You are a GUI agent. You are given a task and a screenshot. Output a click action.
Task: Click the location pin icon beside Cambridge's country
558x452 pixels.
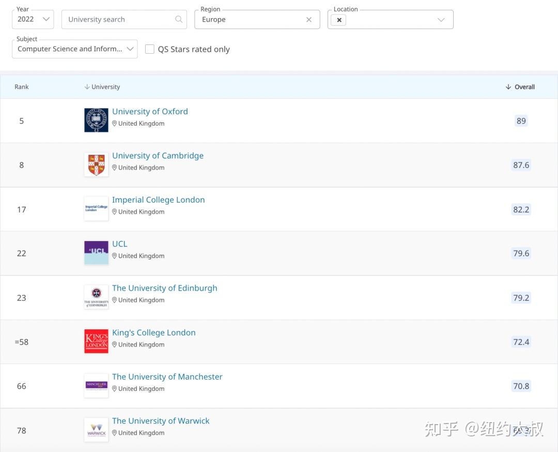[x=115, y=168]
